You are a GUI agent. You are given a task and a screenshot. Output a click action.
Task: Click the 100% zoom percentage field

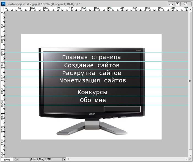coord(7,160)
